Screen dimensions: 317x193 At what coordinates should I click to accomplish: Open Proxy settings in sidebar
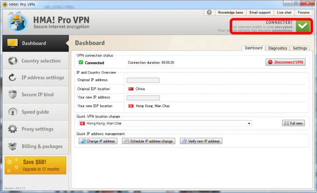pos(35,129)
